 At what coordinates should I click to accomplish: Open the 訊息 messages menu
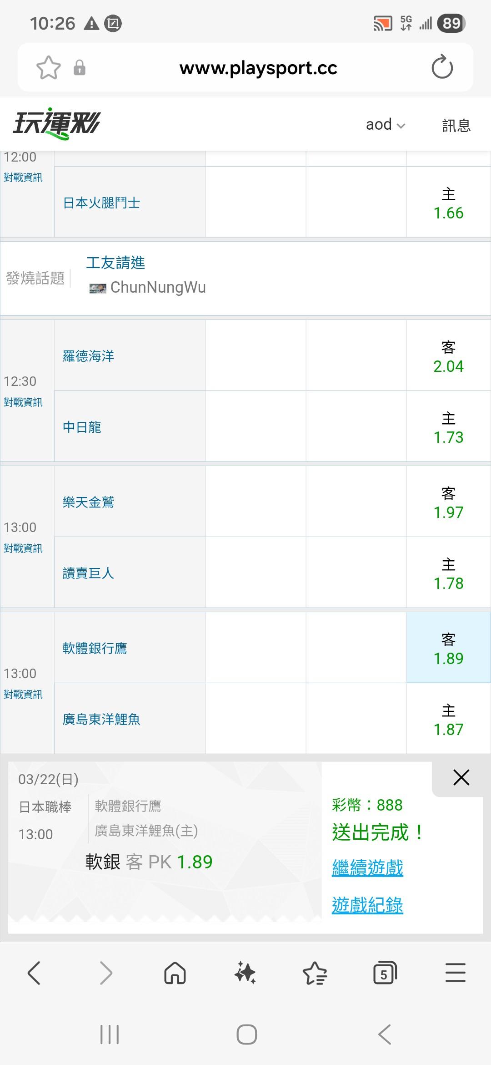[456, 125]
